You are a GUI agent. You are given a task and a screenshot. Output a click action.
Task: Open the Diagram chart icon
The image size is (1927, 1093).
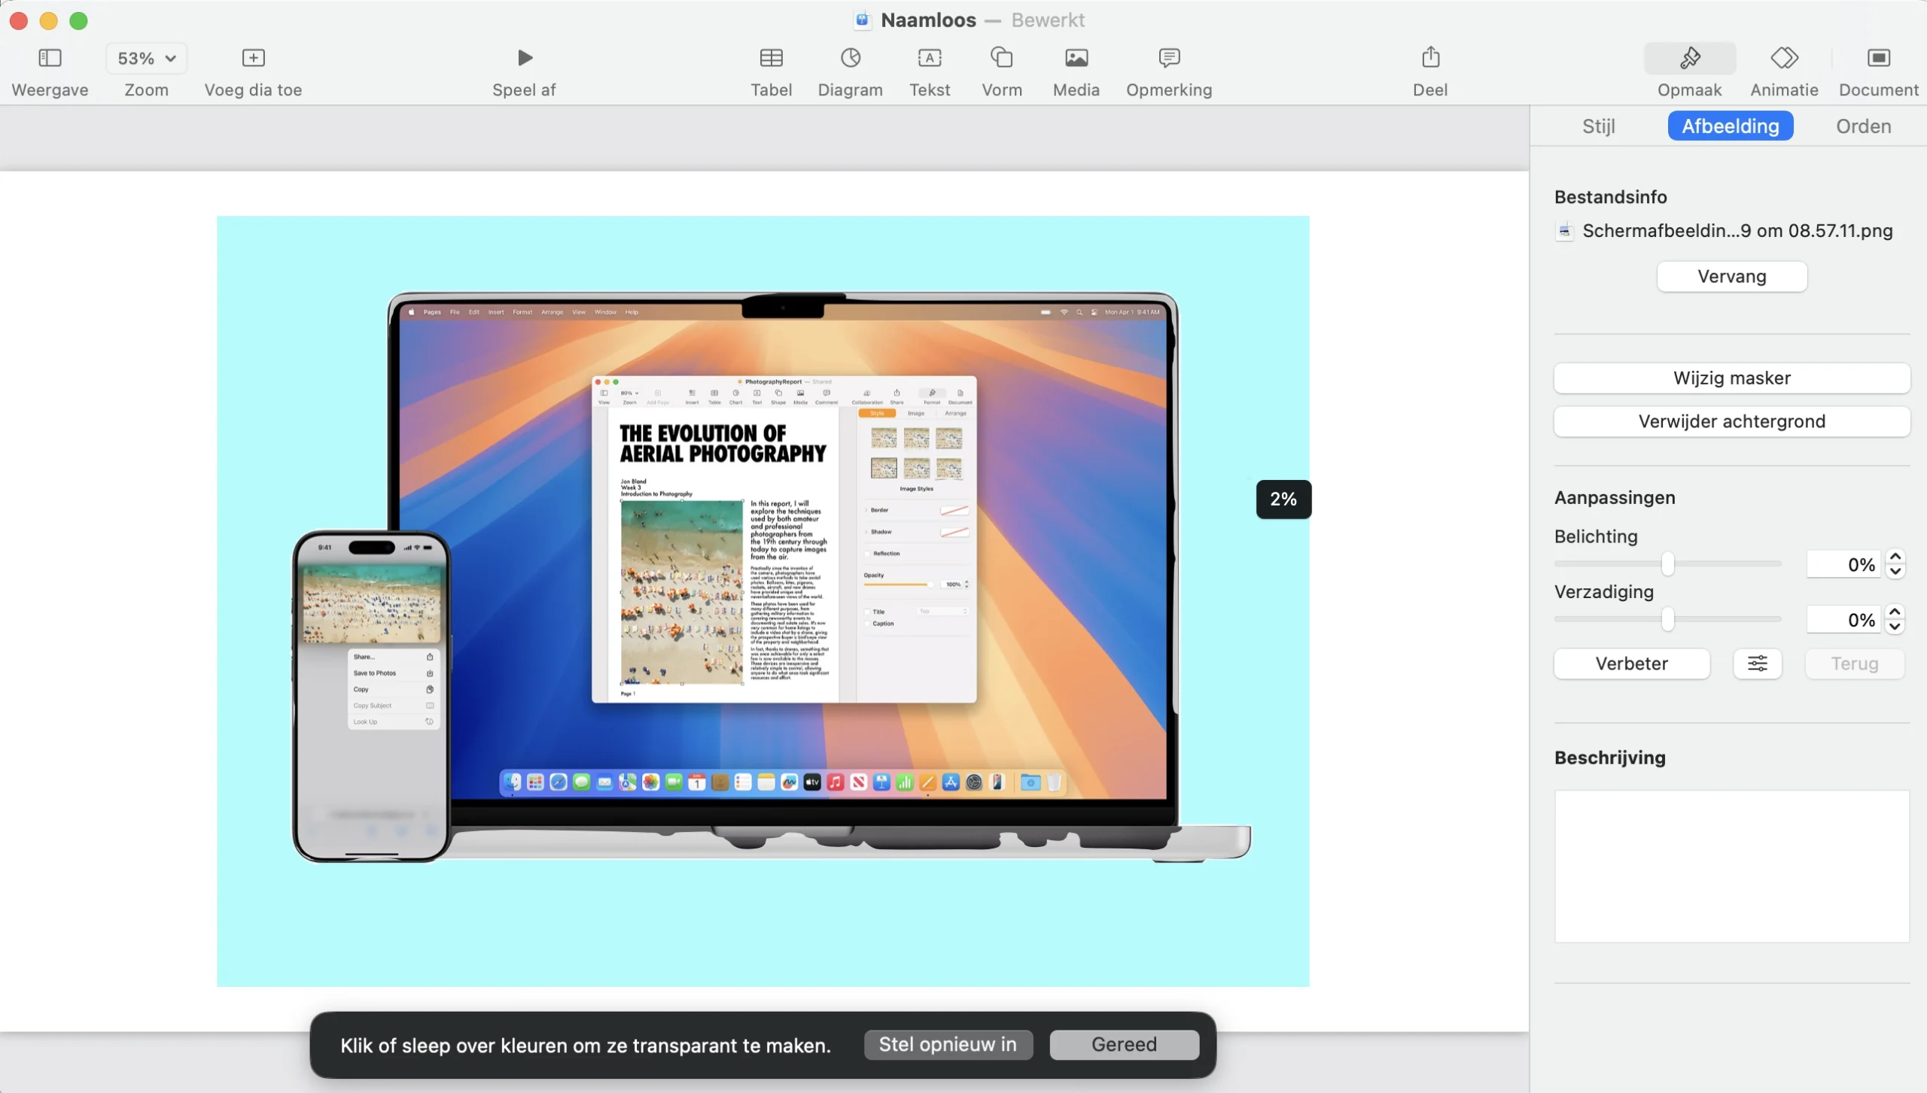(x=850, y=58)
